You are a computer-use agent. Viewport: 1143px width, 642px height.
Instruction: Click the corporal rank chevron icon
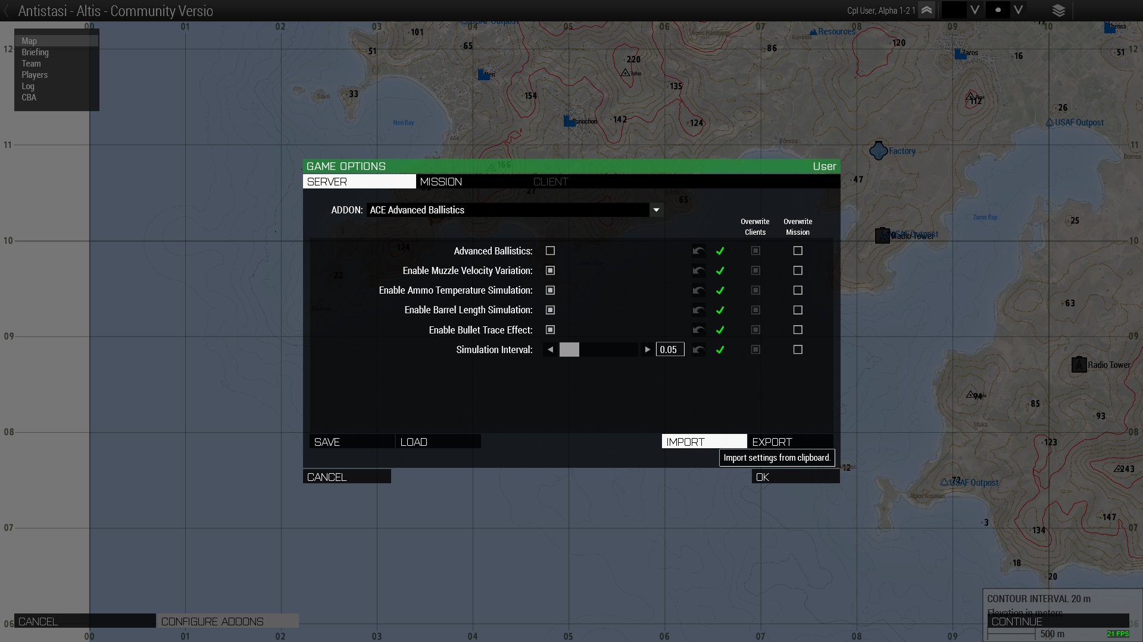coord(926,10)
